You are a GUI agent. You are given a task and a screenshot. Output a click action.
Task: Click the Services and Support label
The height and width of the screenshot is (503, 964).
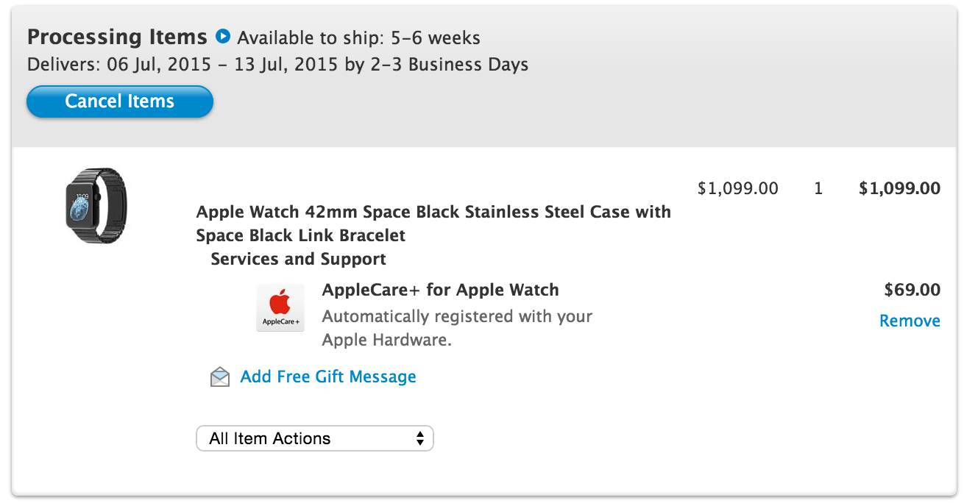click(298, 259)
